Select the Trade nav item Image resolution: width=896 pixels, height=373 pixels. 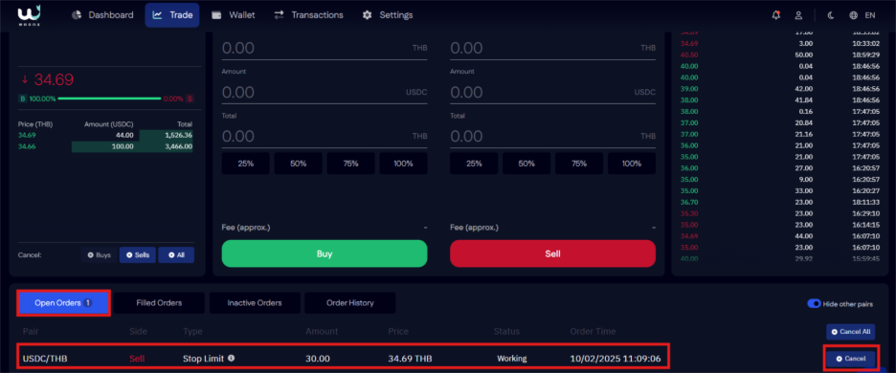pos(172,15)
